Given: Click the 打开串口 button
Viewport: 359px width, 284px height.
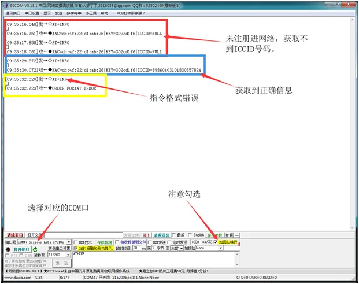Looking at the screenshot, I should coord(21,249).
